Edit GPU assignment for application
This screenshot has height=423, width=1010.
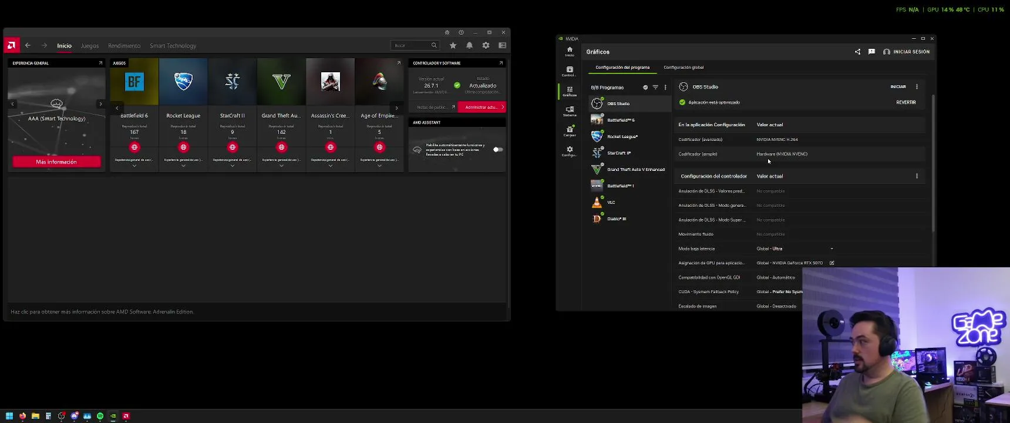[831, 263]
